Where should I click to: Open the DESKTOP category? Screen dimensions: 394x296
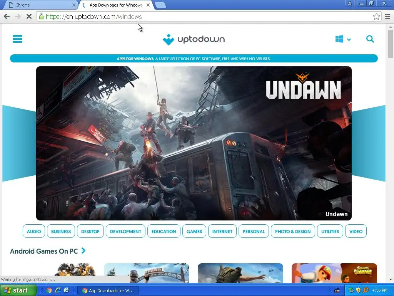[x=90, y=231]
